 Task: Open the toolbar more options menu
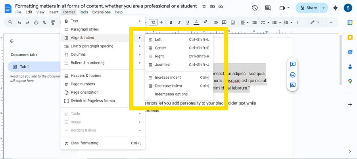(298, 22)
